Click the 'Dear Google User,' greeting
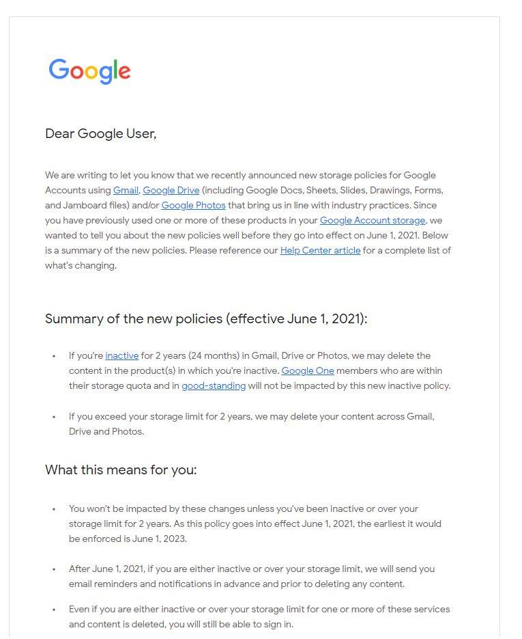Viewport: 522px width, 639px height. click(100, 134)
